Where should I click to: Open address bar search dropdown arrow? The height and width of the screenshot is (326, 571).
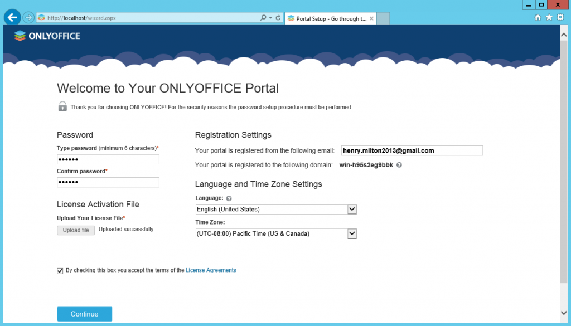click(270, 17)
